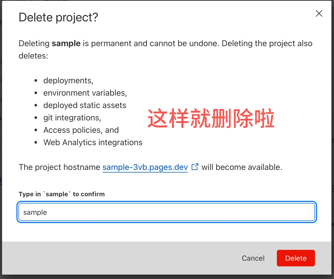The width and height of the screenshot is (334, 279).
Task: Focus the confirmation text input field
Action: pos(167,212)
